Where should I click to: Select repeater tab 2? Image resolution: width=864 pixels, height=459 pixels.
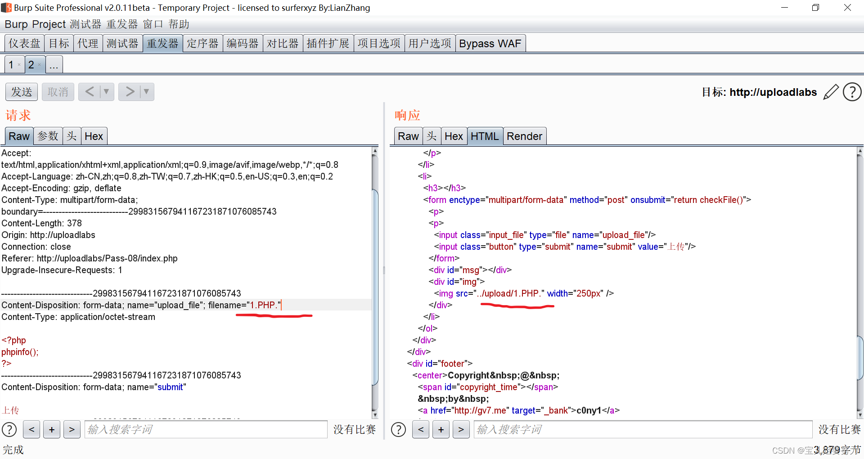[x=31, y=65]
